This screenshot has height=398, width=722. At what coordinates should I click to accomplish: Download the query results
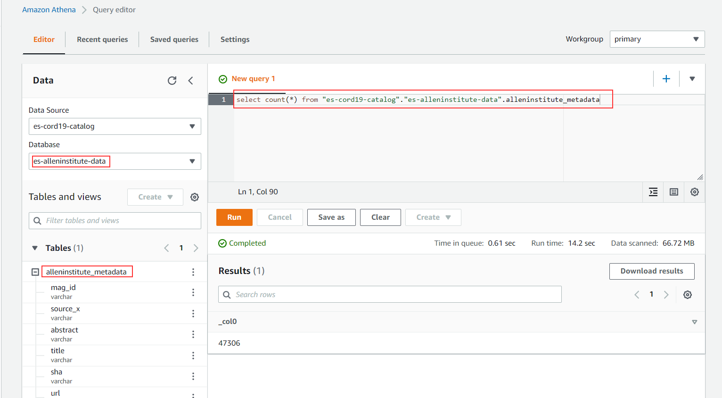point(652,271)
